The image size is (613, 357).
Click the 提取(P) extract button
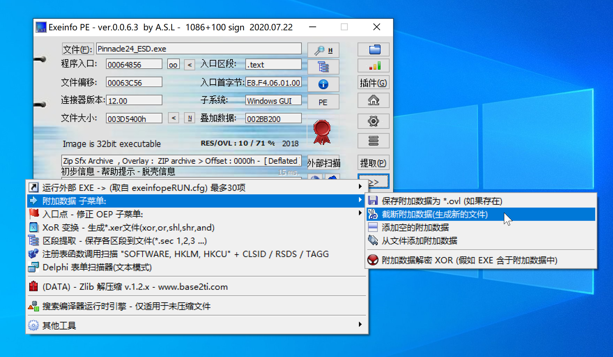[373, 163]
